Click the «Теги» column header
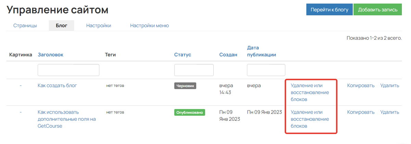Viewport: 411px width, 144px height. point(111,55)
